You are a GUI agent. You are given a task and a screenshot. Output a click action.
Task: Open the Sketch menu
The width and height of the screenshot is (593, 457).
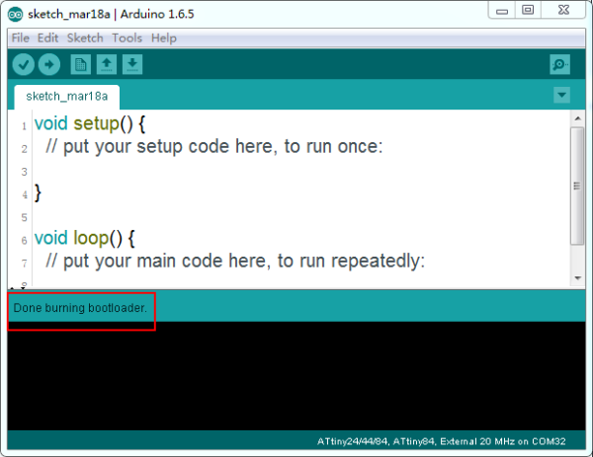pos(85,38)
